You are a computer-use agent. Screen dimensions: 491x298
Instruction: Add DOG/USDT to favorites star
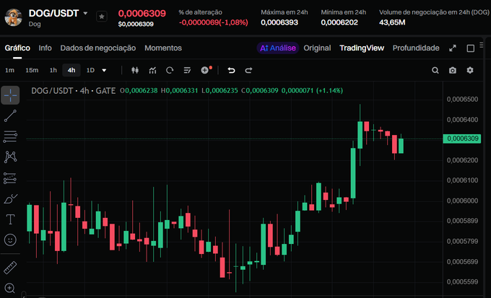pos(102,17)
